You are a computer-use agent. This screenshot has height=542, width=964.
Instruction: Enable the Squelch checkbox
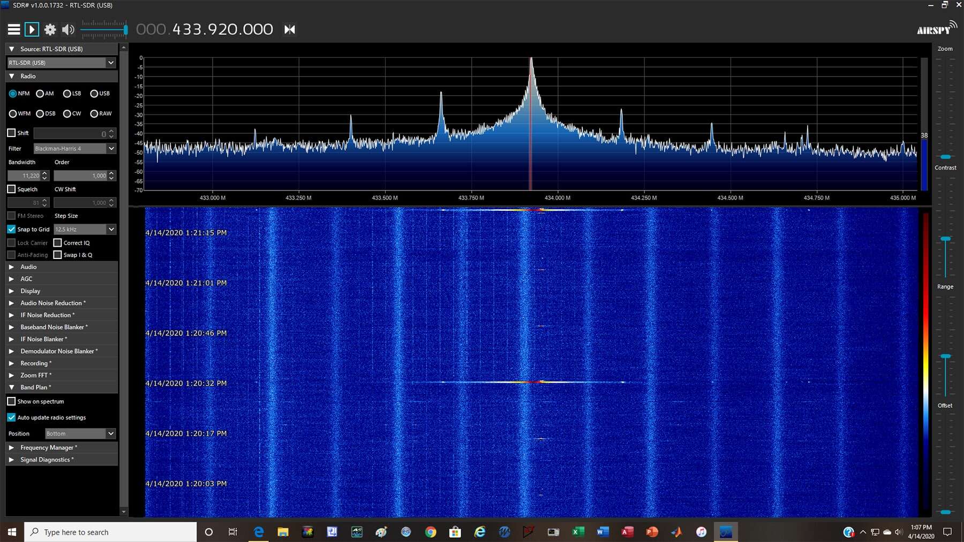[11, 189]
